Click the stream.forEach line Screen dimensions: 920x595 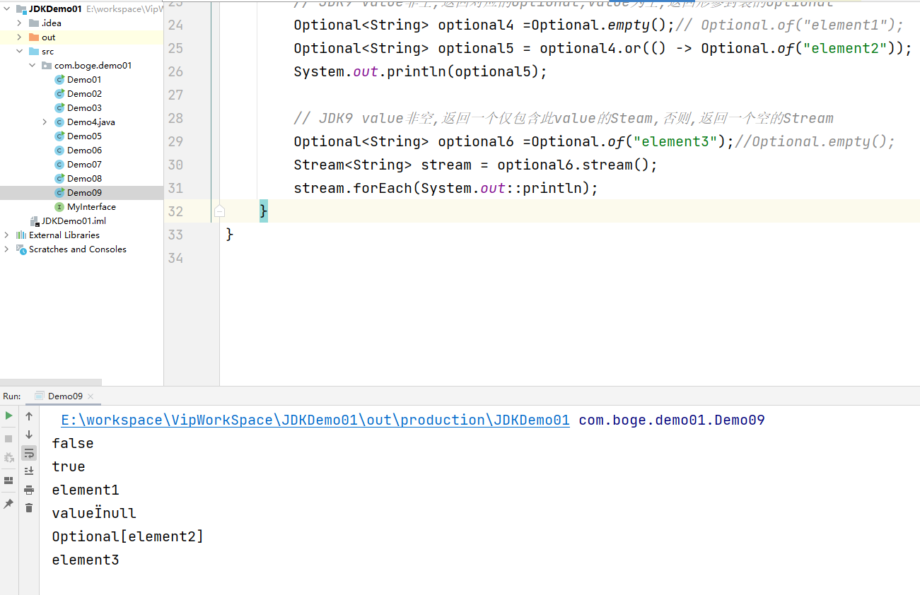pyautogui.click(x=446, y=188)
